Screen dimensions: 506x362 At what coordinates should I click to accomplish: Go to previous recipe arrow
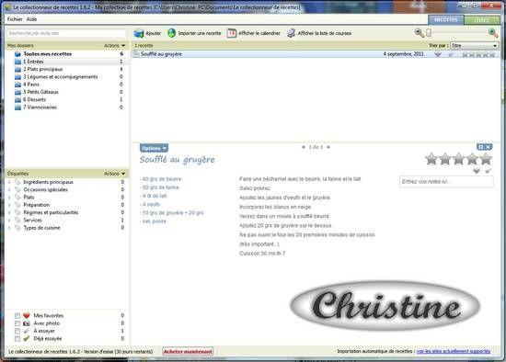click(303, 147)
